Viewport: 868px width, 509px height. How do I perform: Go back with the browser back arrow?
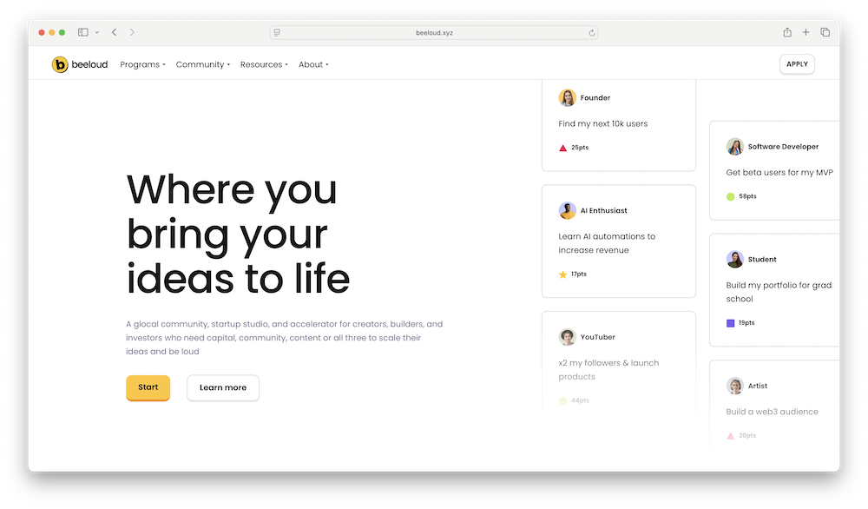tap(114, 32)
